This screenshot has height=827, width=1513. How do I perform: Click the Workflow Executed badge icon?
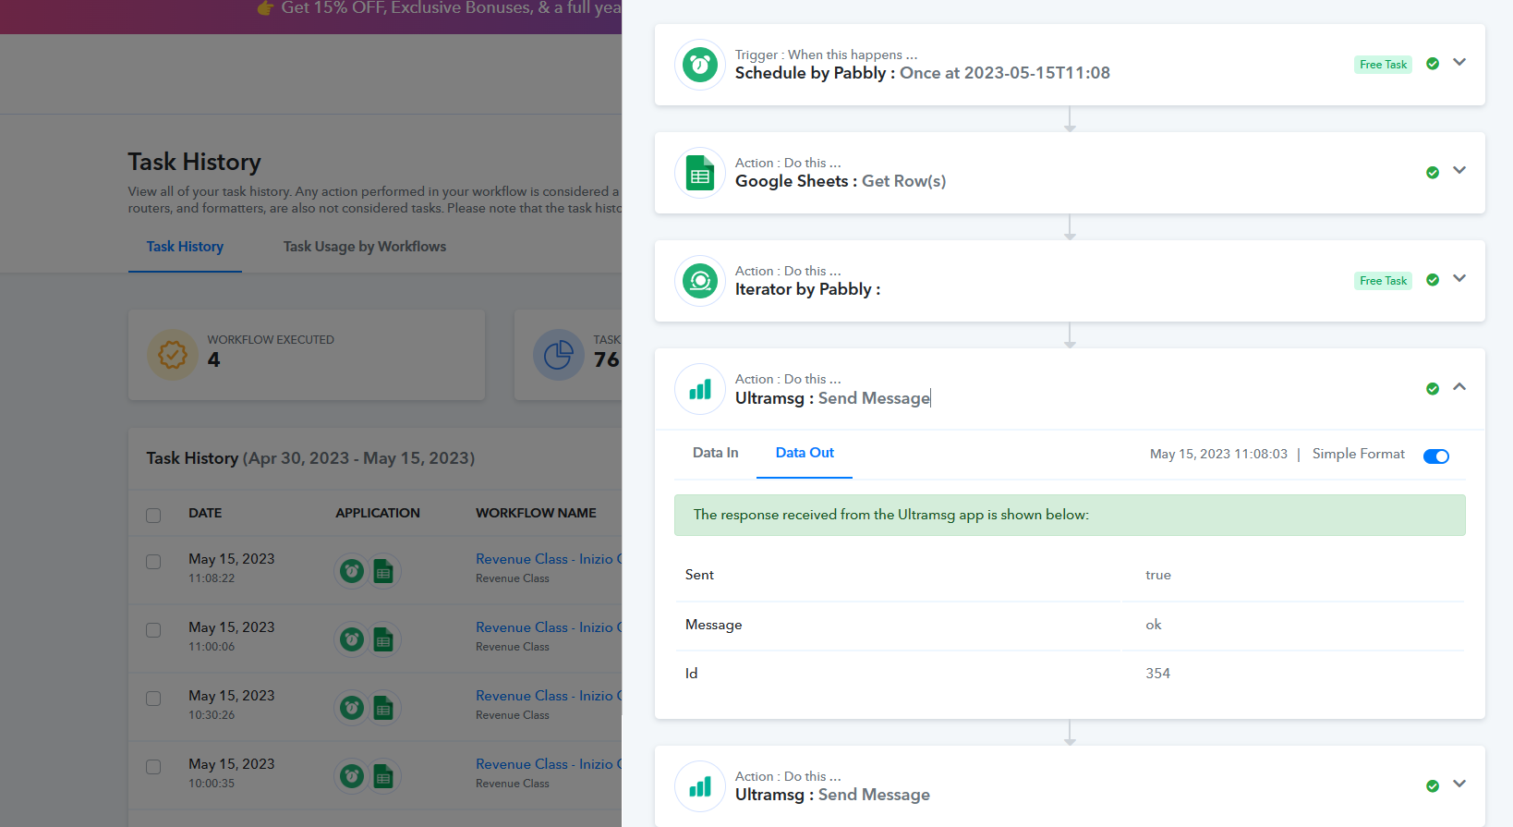(173, 355)
